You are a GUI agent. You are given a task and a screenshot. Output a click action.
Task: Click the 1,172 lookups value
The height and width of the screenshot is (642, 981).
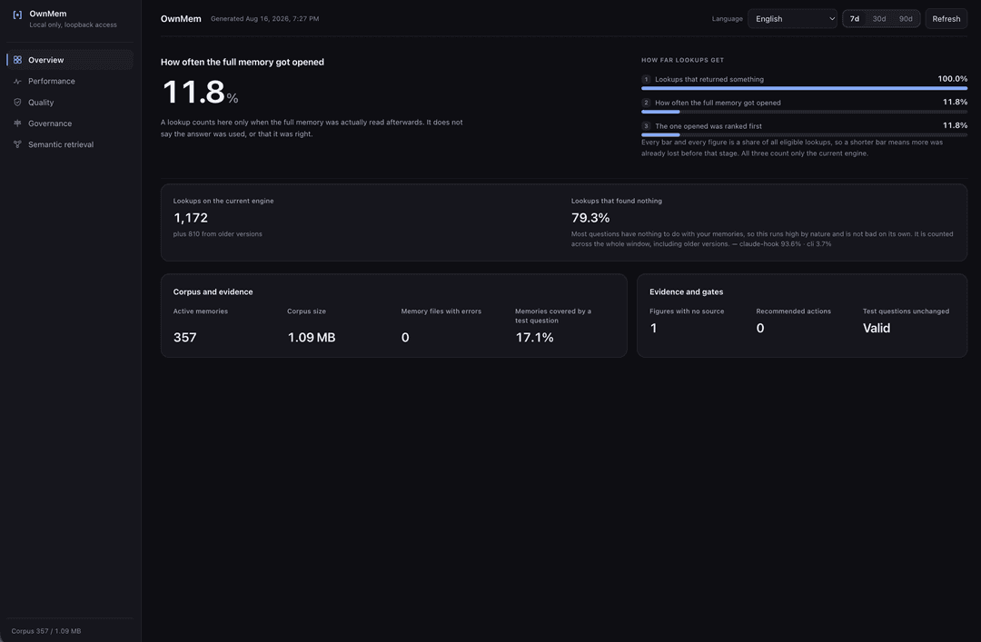(191, 218)
